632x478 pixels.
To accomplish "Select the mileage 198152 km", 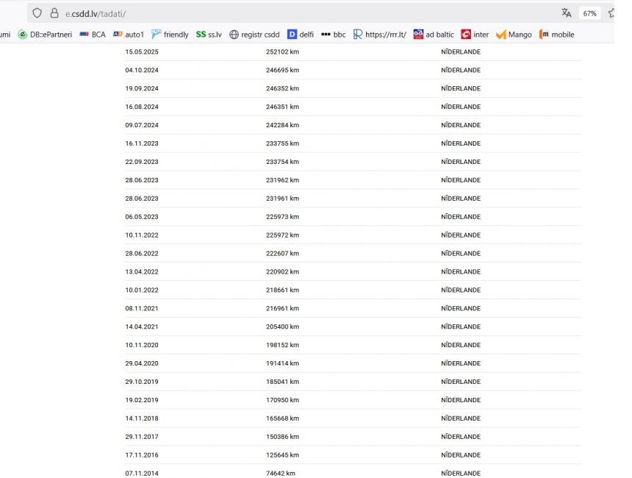I will point(282,346).
